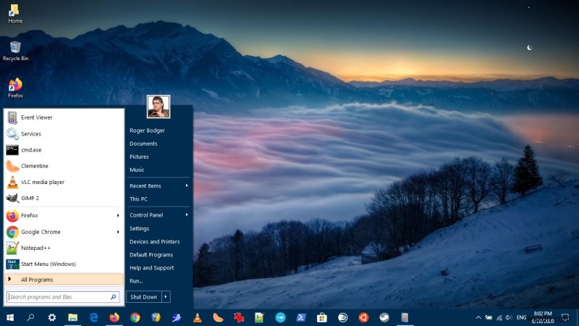Open Start Menu (Windows) entry

coord(64,264)
